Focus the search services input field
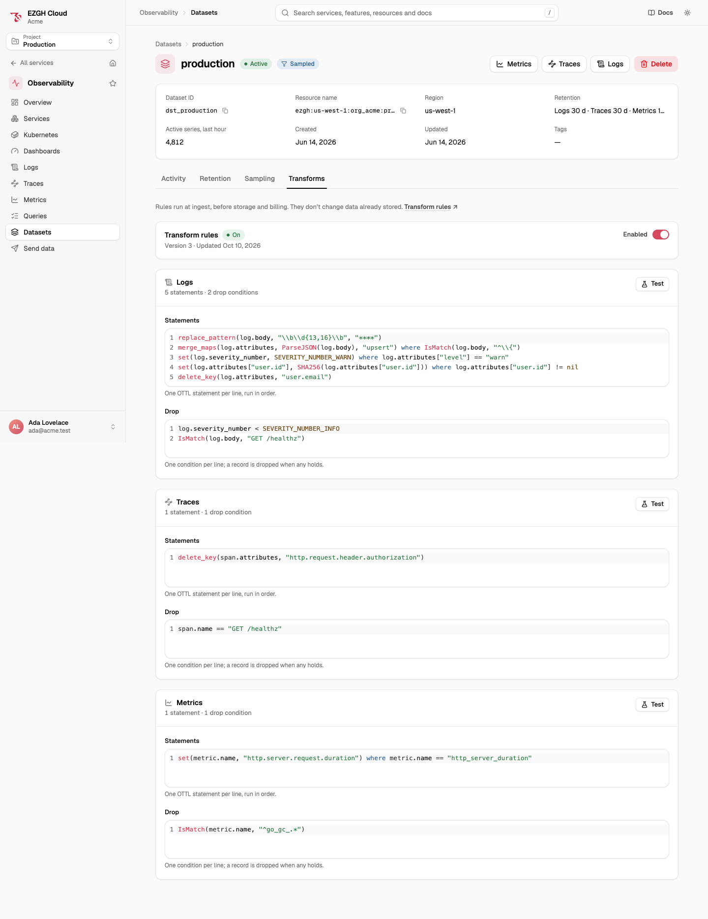Image resolution: width=708 pixels, height=919 pixels. tap(417, 13)
